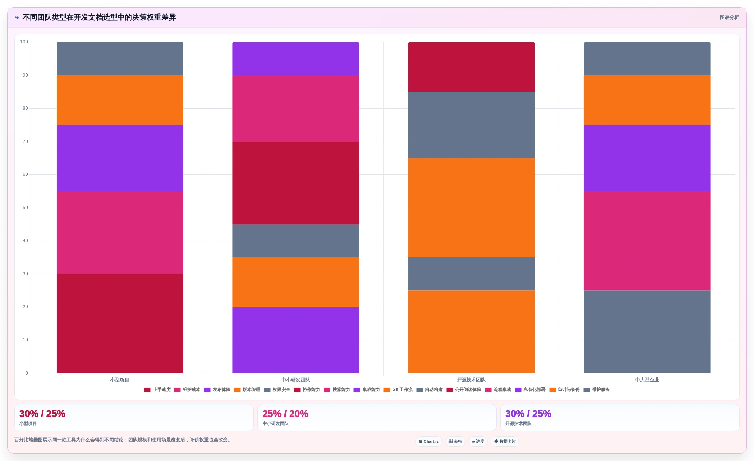Screen dimensions: 754x461
Task: Click the gray bottom segment of 中大型企业 bar
Action: coord(647,332)
